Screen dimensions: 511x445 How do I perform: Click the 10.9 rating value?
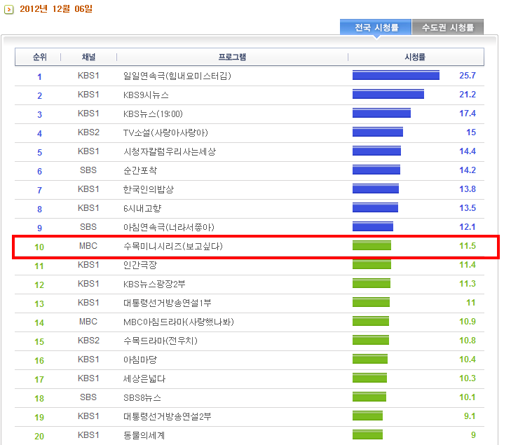coord(468,321)
